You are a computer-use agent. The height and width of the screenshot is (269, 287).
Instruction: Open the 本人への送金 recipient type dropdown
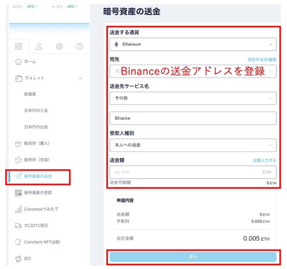point(193,145)
